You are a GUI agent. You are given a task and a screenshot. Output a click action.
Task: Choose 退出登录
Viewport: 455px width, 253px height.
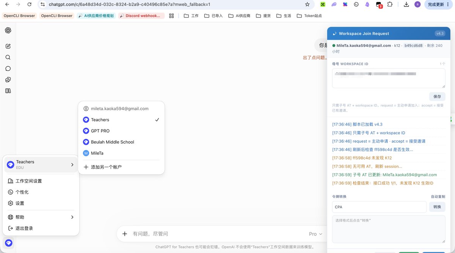[x=41, y=228]
